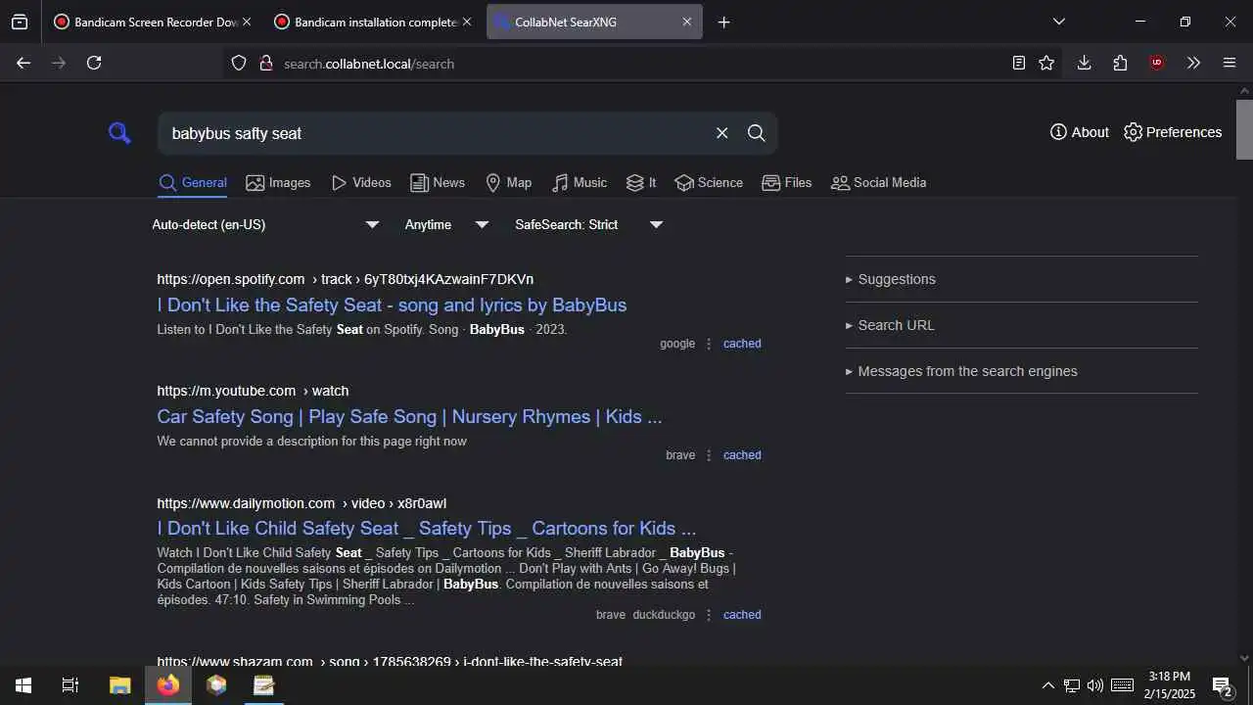Open the Anytime time range dropdown
The image size is (1253, 705).
(x=446, y=225)
